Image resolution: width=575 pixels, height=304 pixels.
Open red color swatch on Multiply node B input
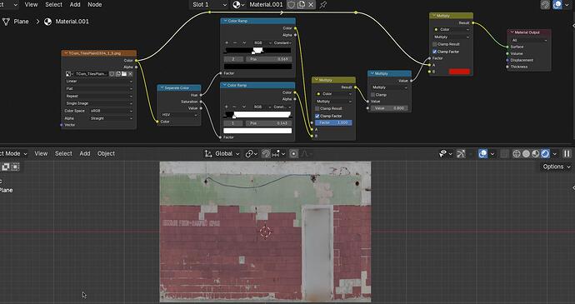click(x=459, y=72)
